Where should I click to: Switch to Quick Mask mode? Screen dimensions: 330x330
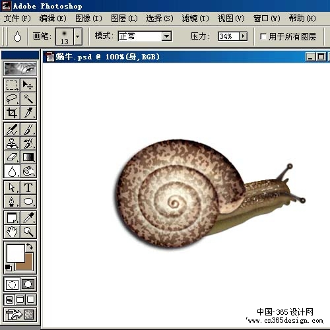[28, 284]
